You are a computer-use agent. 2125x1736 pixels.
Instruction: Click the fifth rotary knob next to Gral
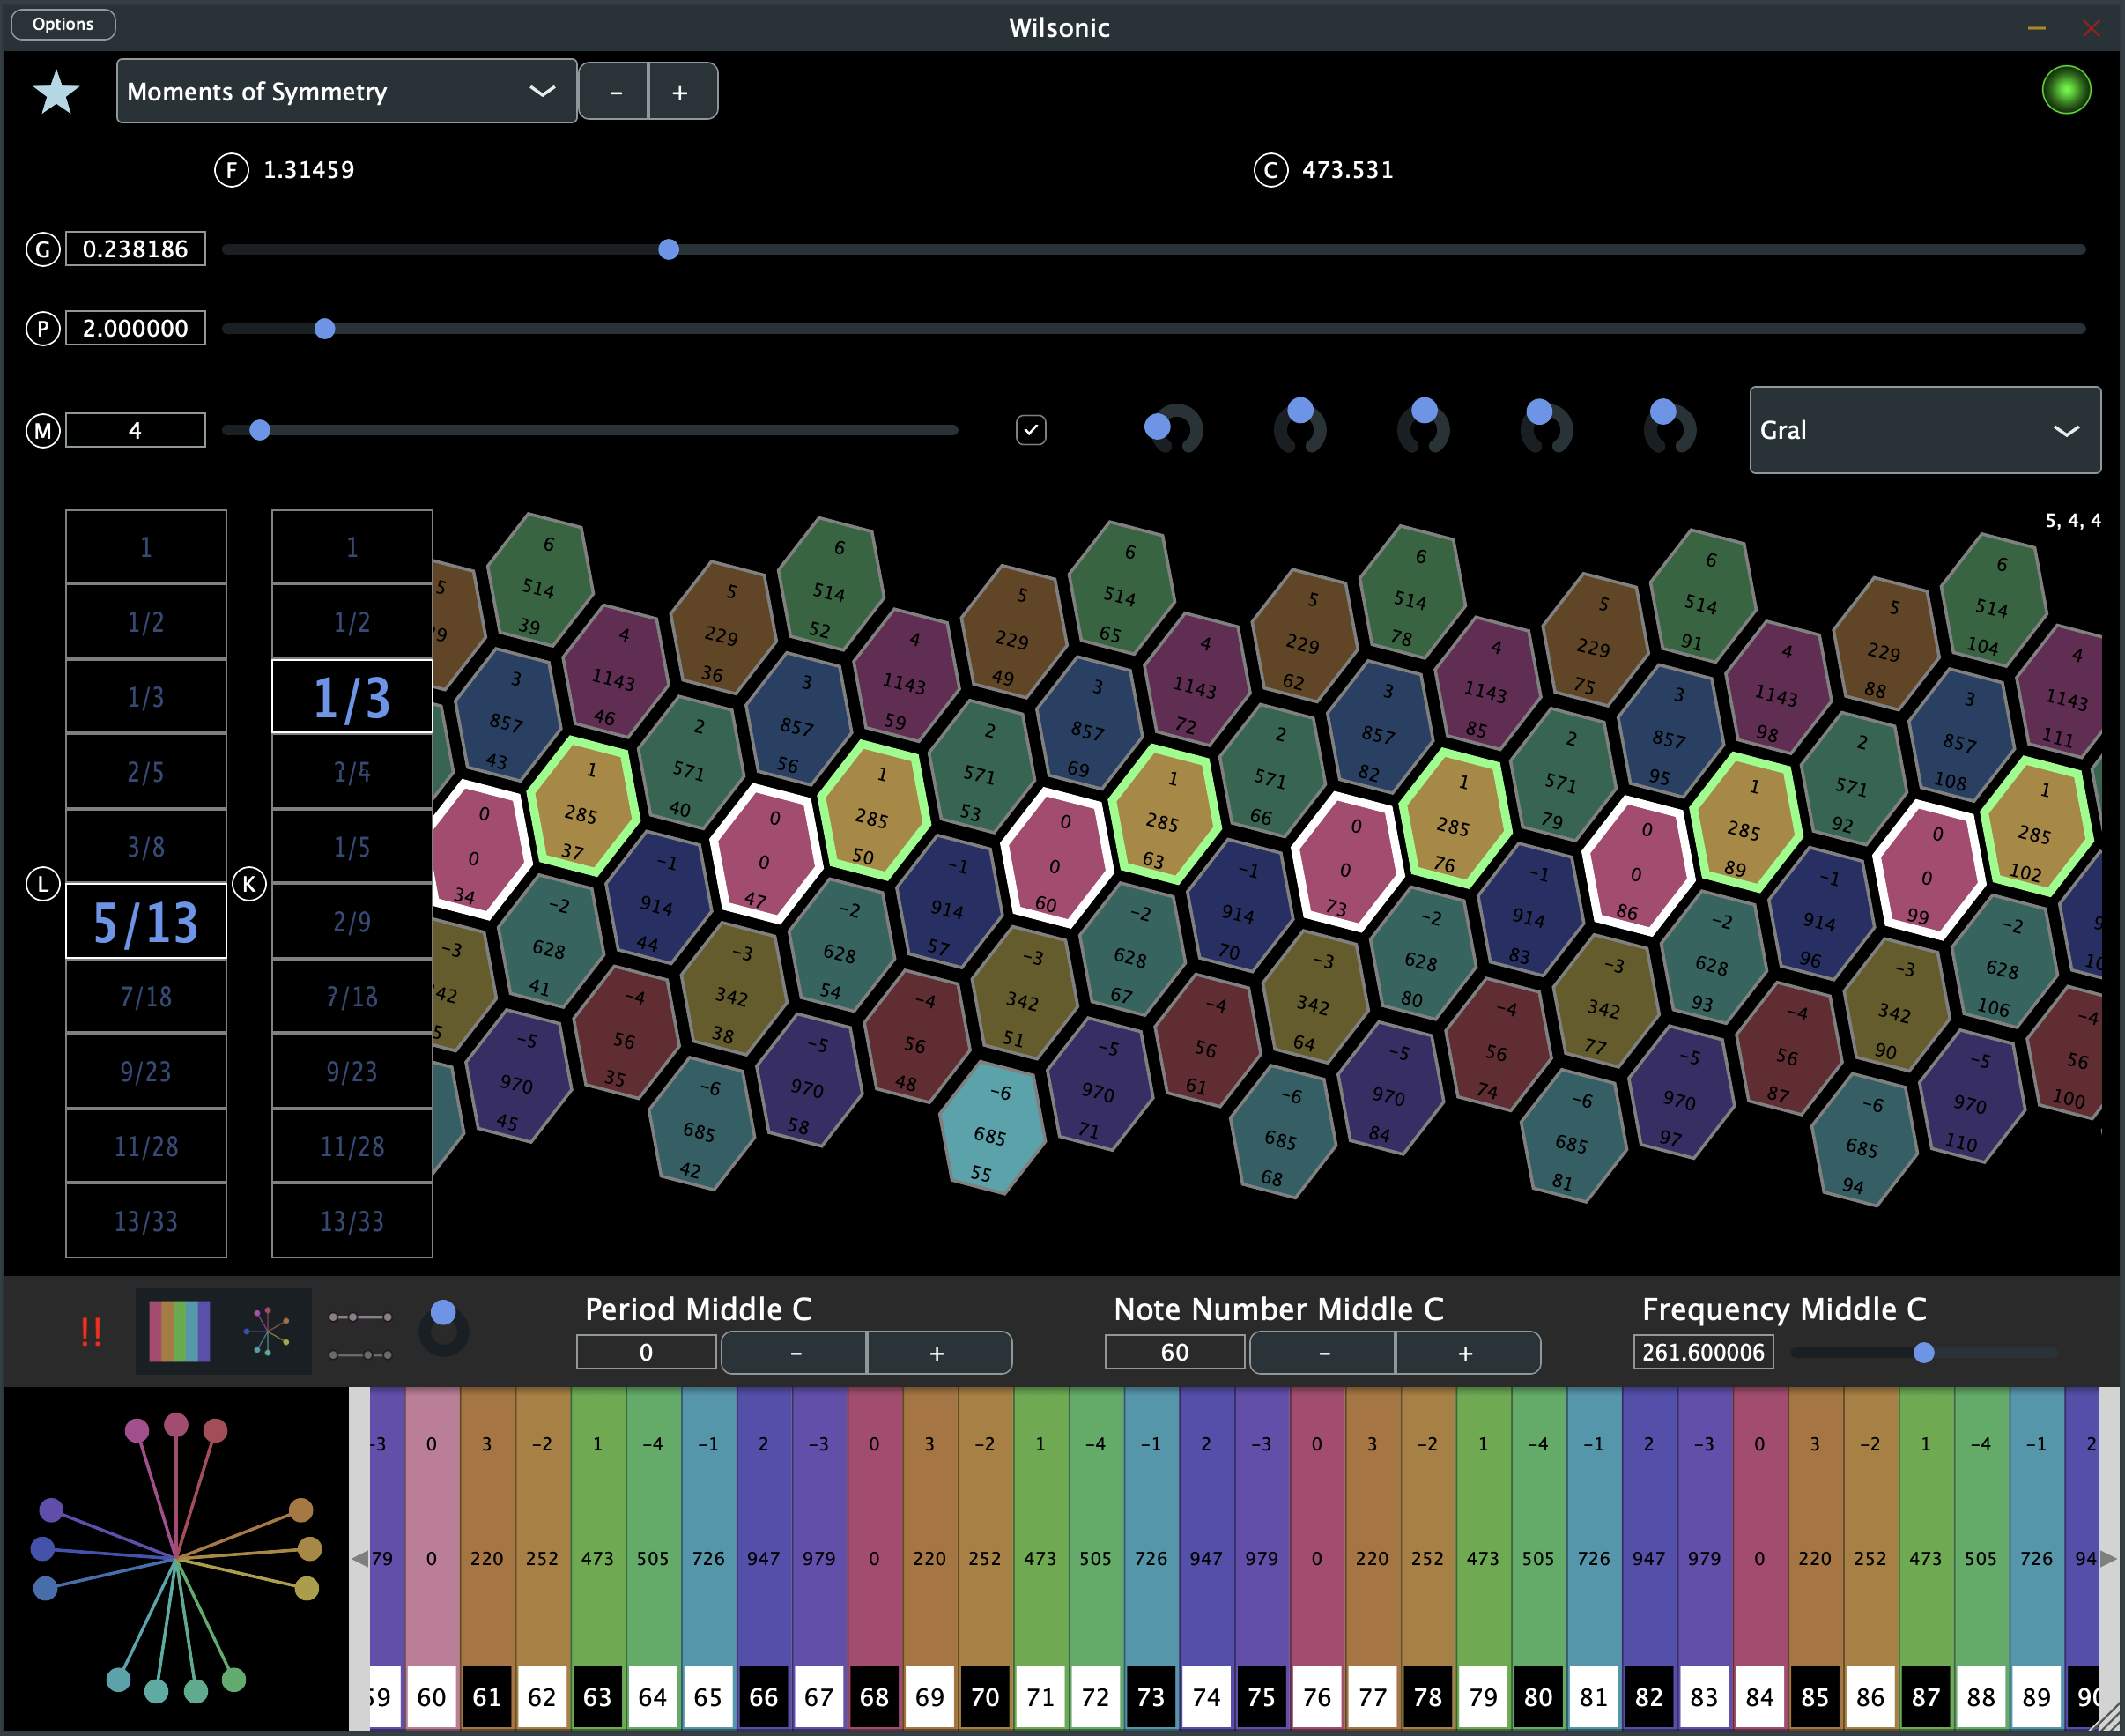pos(1670,428)
